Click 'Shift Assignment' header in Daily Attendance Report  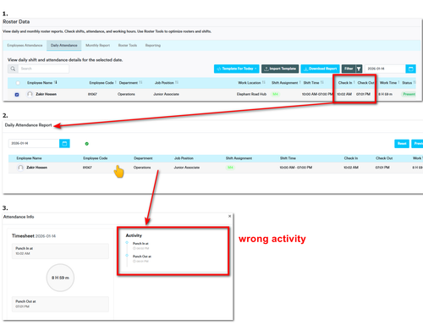coord(239,158)
